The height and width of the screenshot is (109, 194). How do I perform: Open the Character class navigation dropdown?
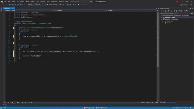[80, 11]
